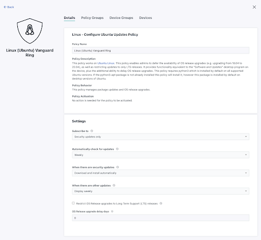Click the Linux penguin shield icon
The height and width of the screenshot is (240, 261).
(30, 31)
